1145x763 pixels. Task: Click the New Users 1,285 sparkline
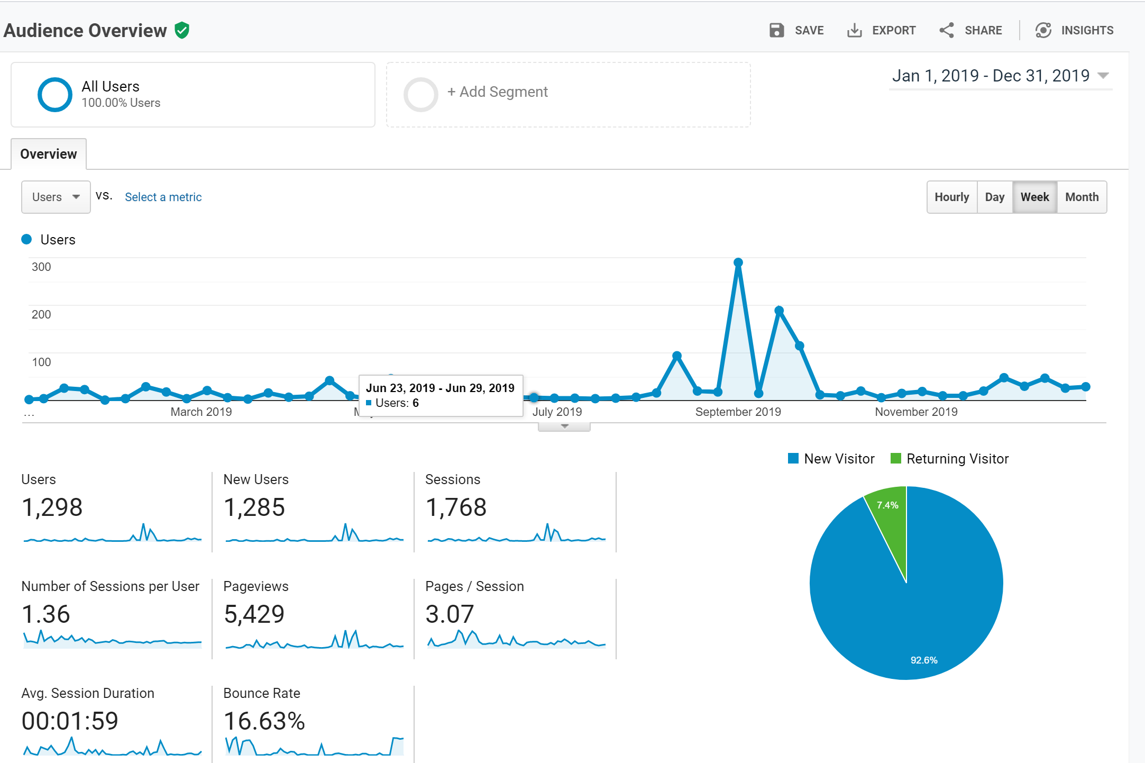[315, 533]
